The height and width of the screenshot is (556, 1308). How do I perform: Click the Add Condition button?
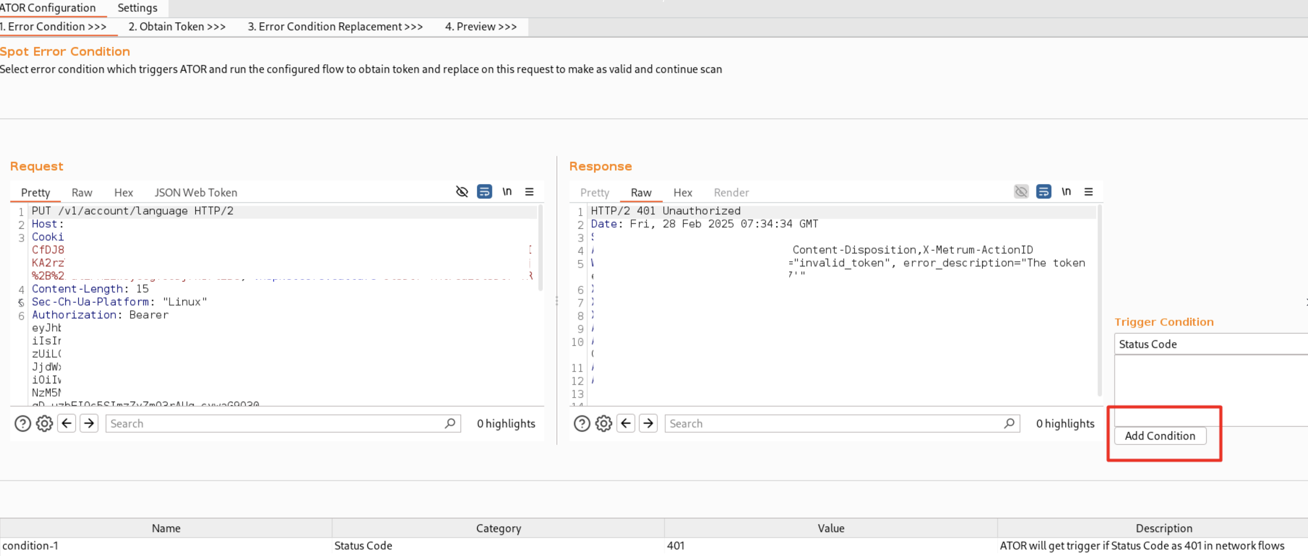pyautogui.click(x=1160, y=436)
